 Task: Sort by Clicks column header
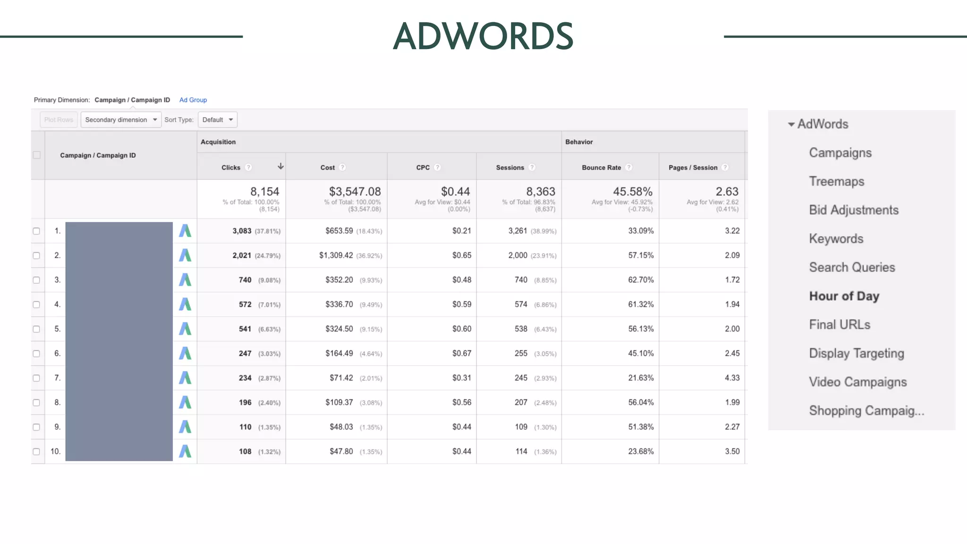click(x=231, y=168)
